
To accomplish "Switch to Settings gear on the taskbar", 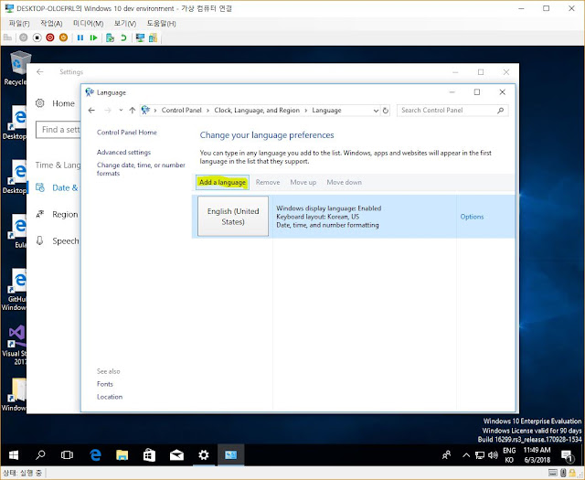I will click(204, 455).
